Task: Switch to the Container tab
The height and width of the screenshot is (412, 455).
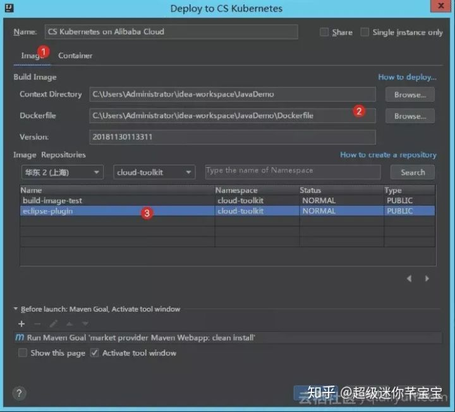Action: pyautogui.click(x=75, y=56)
